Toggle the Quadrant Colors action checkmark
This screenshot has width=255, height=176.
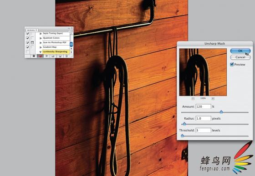coord(27,38)
